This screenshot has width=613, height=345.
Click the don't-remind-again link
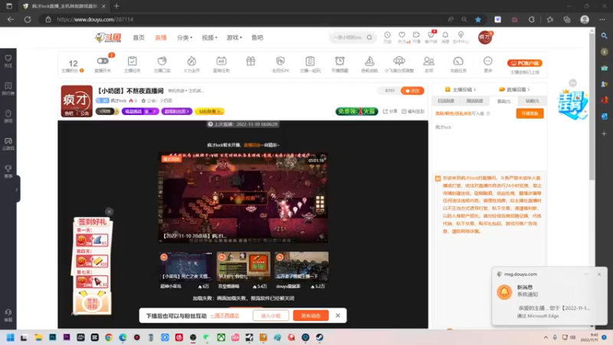(225, 316)
